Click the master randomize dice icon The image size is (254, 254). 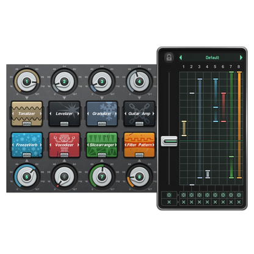(x=169, y=195)
